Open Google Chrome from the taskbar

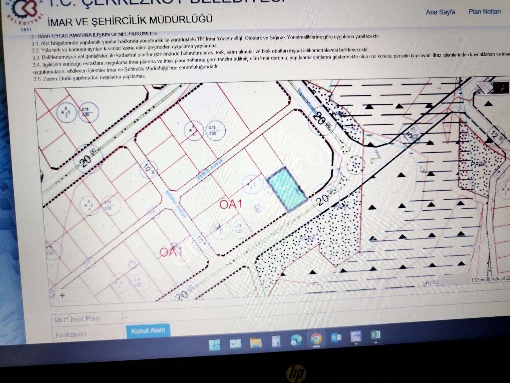point(316,339)
